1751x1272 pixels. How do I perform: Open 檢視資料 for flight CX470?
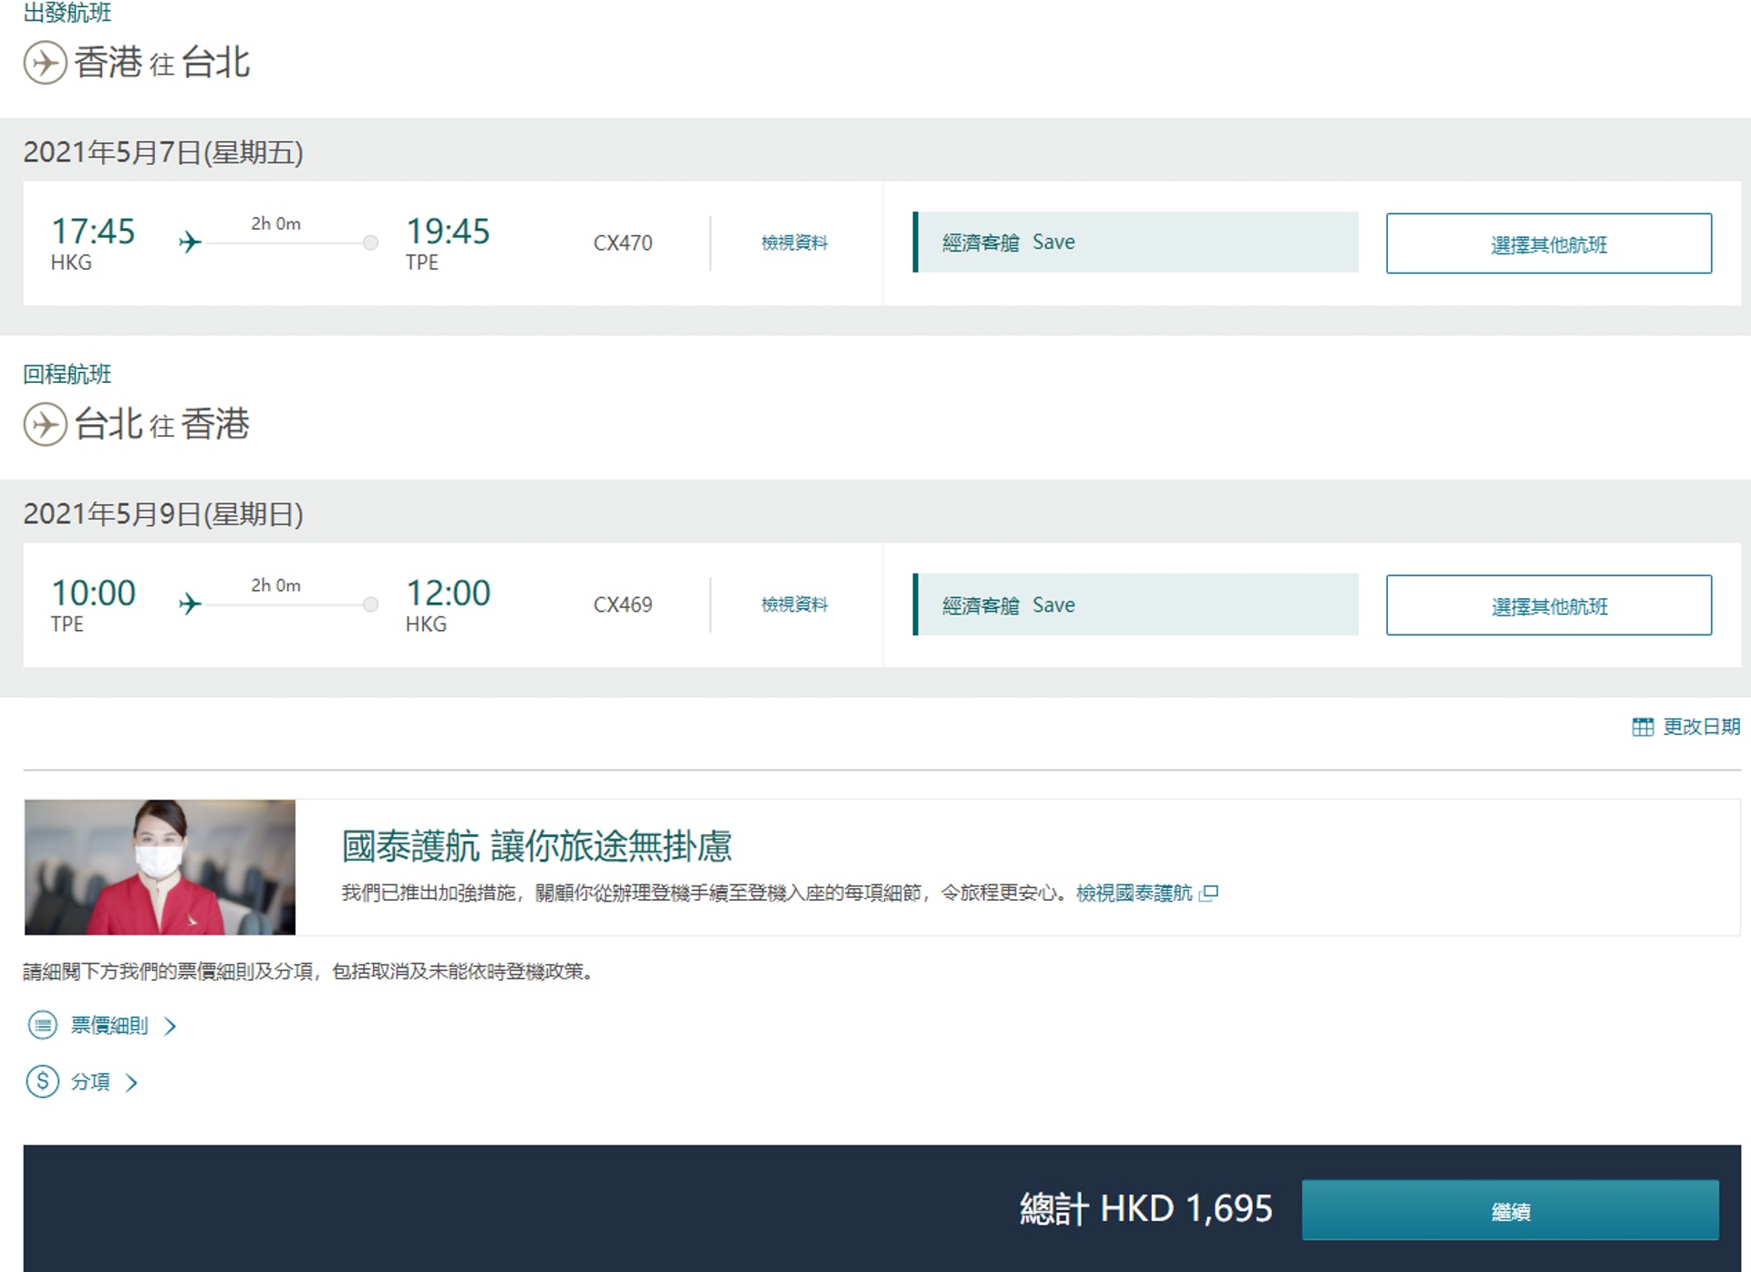794,243
